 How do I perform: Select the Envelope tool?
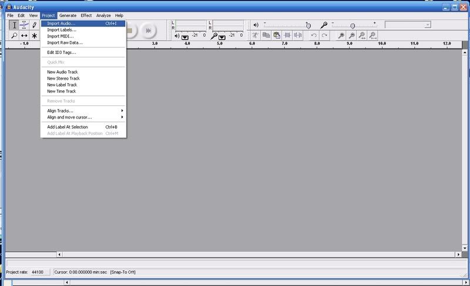(25, 25)
